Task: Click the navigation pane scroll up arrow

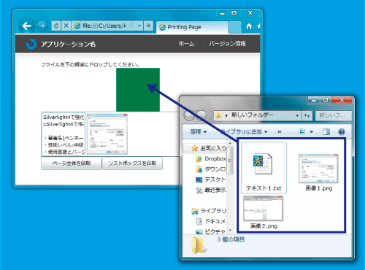Action: click(x=230, y=143)
